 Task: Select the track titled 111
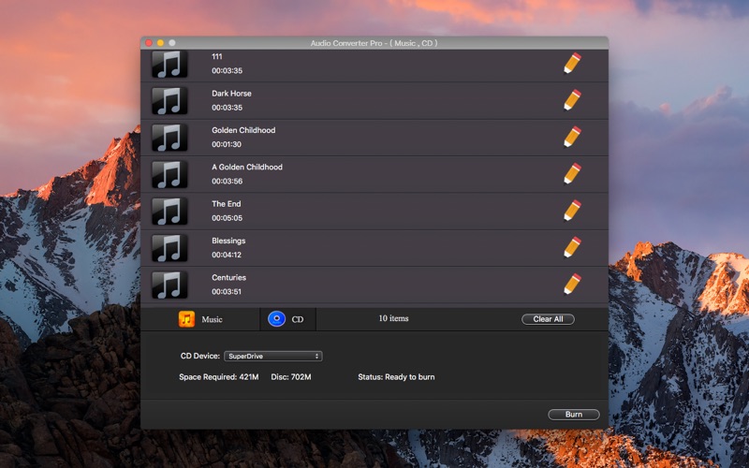[x=217, y=56]
